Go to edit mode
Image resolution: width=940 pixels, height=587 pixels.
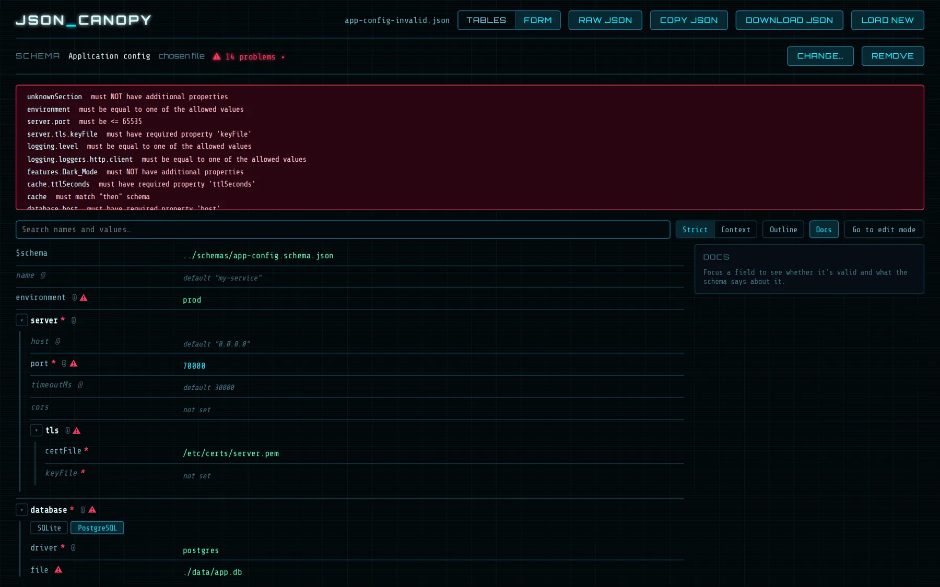coord(884,230)
